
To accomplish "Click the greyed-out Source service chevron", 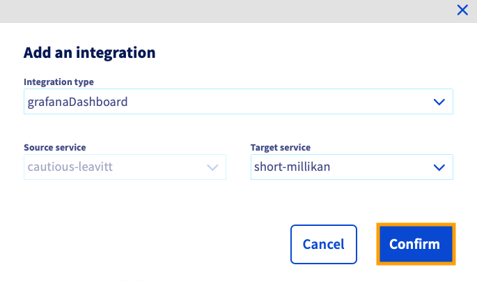I will tap(212, 167).
